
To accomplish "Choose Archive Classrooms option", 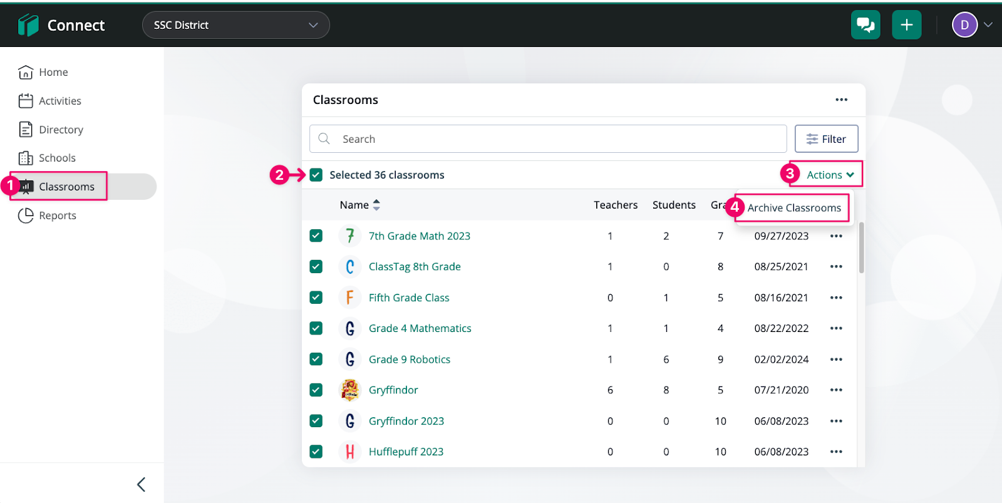I will (x=794, y=208).
